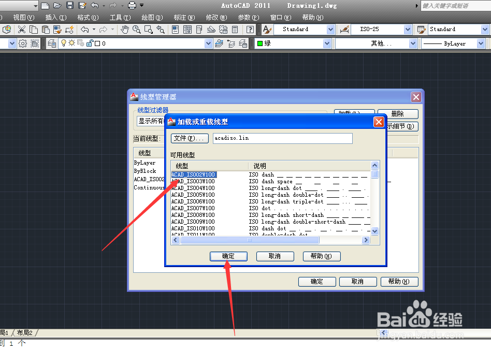Open the layer list dropdown arrow

pyautogui.click(x=209, y=43)
